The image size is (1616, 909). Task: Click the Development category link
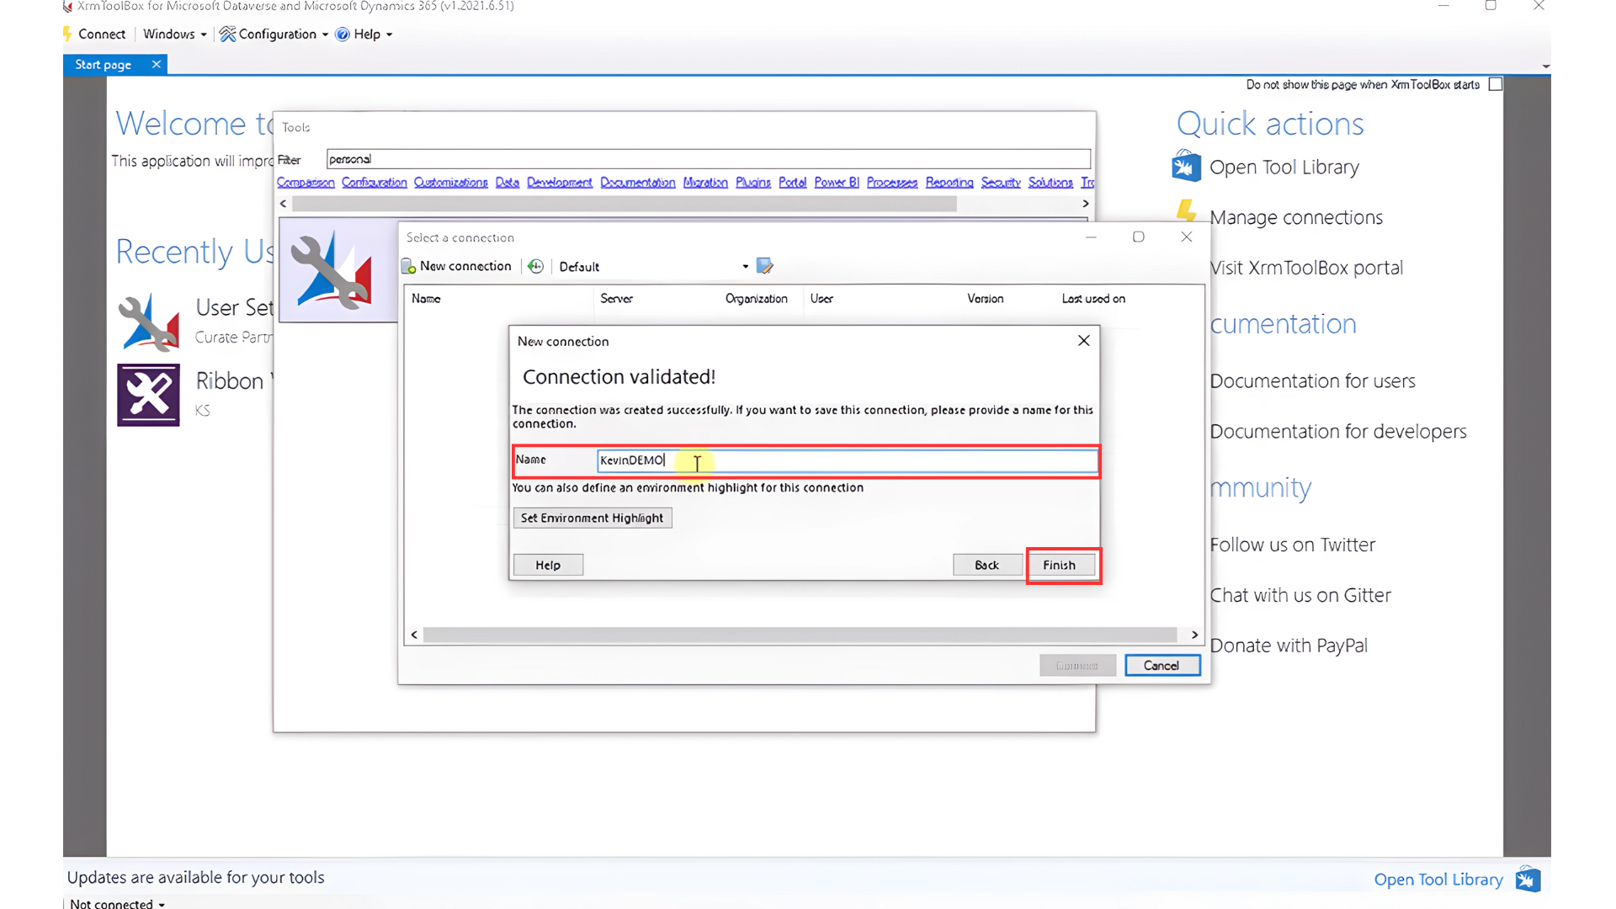click(560, 183)
